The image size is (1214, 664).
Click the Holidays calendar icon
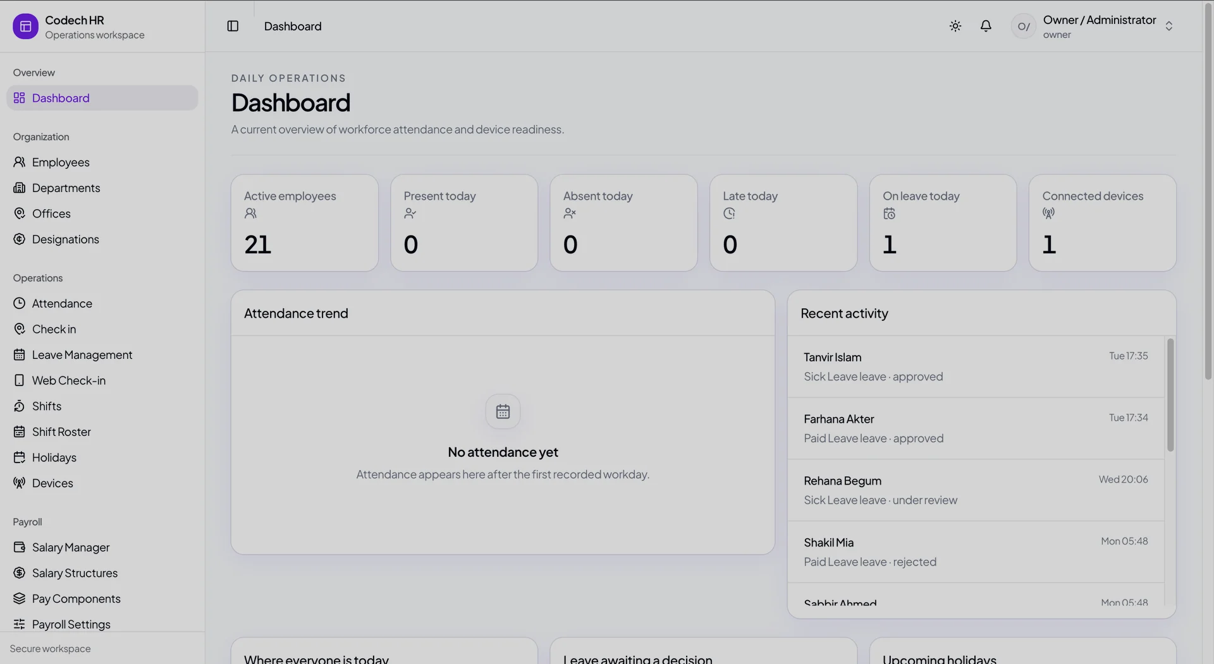point(20,457)
